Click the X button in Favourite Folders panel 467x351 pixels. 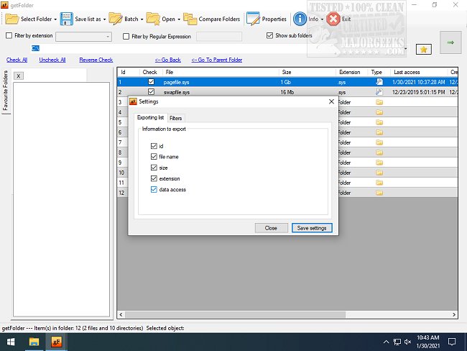19,76
